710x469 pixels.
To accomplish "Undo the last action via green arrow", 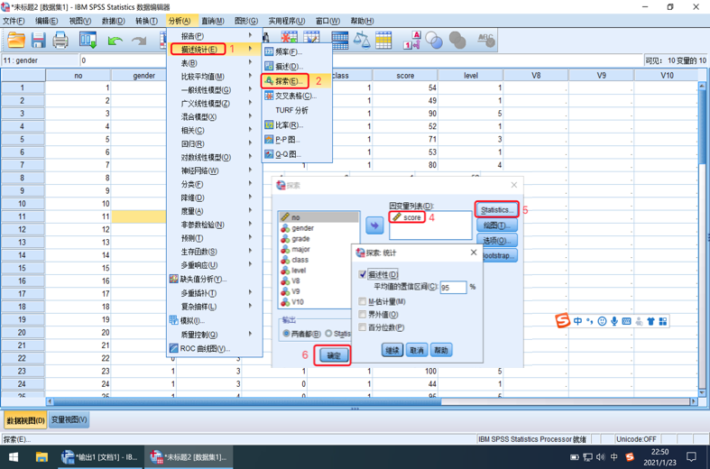I will tap(115, 41).
